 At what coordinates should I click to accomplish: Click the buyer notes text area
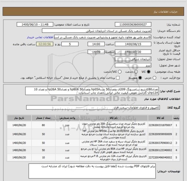(92, 171)
